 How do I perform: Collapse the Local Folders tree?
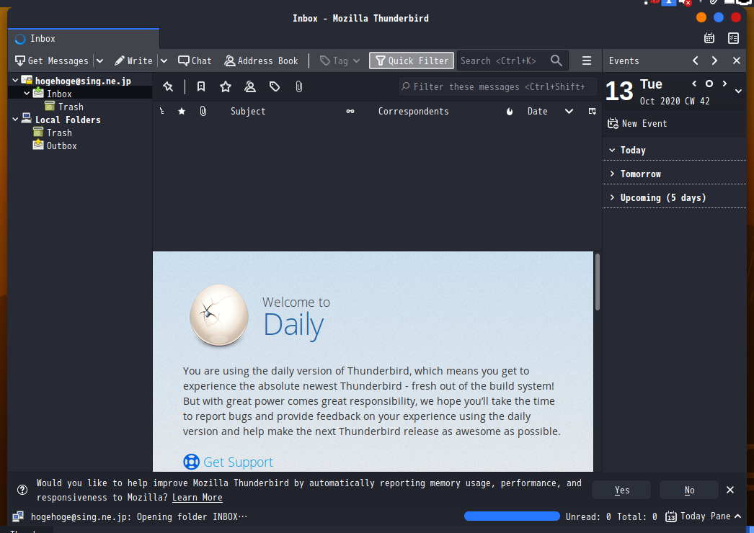tap(15, 119)
